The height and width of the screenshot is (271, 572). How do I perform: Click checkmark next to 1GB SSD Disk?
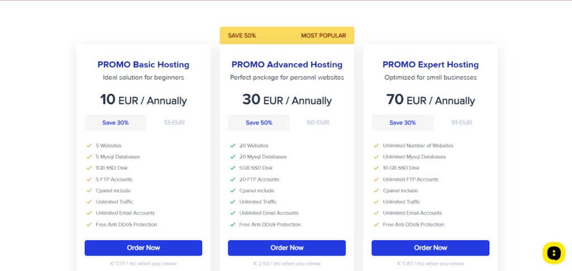(x=89, y=168)
